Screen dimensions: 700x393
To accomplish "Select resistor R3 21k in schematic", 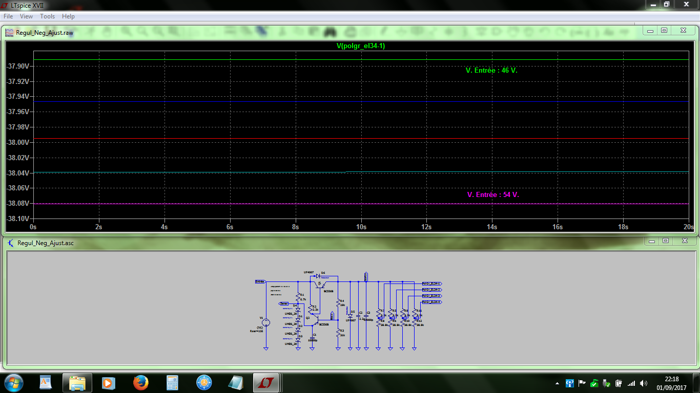I will tap(338, 333).
